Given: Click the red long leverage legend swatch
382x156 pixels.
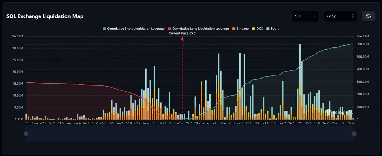Looking at the screenshot, I should [169, 29].
